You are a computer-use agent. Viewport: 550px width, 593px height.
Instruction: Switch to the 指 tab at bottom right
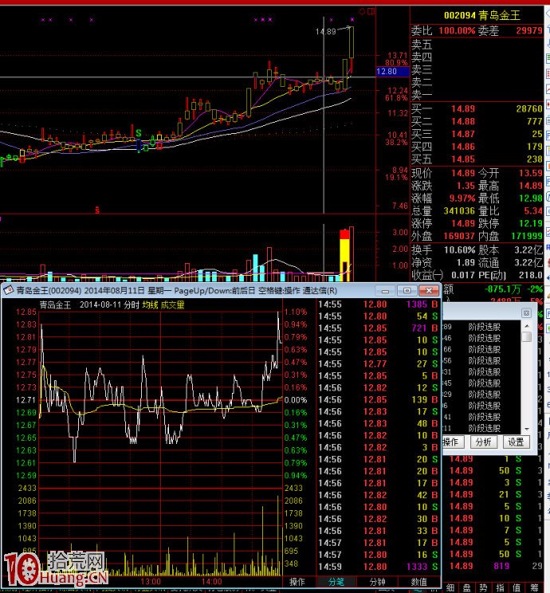coord(500,587)
